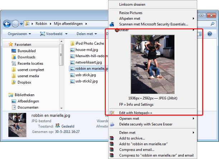Open Documenten library in sidebar
Viewport: 219px width, 159px height.
coord(25,108)
